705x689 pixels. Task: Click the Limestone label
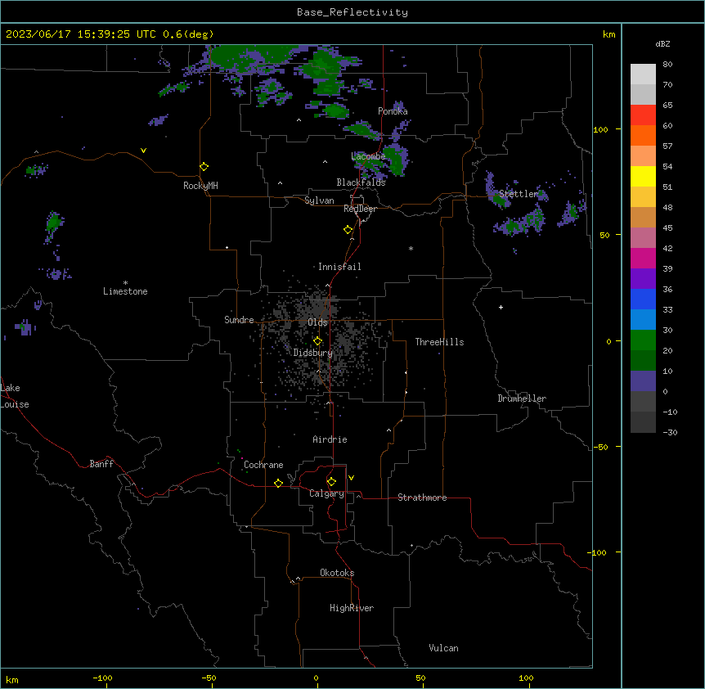point(125,291)
